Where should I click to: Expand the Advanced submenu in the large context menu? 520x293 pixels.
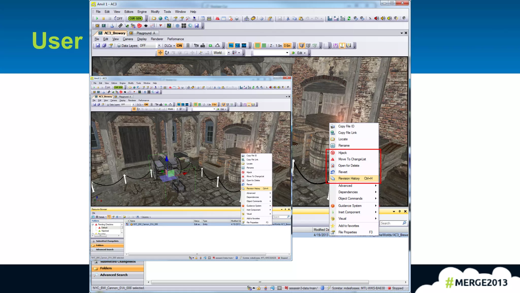(354, 186)
